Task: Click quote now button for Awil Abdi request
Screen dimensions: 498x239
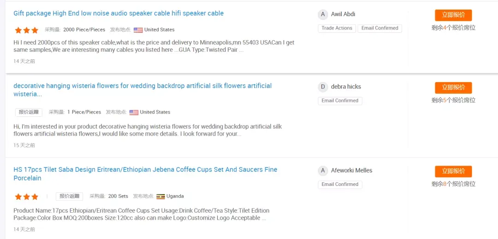Action: [453, 15]
